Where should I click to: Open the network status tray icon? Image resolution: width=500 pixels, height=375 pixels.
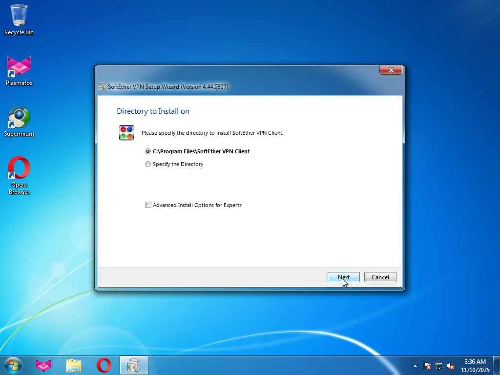tap(439, 366)
